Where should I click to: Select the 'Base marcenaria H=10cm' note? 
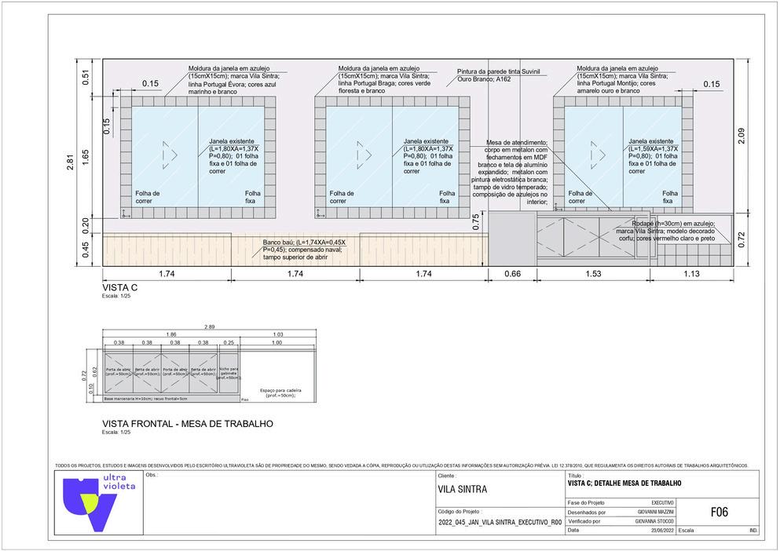146,399
